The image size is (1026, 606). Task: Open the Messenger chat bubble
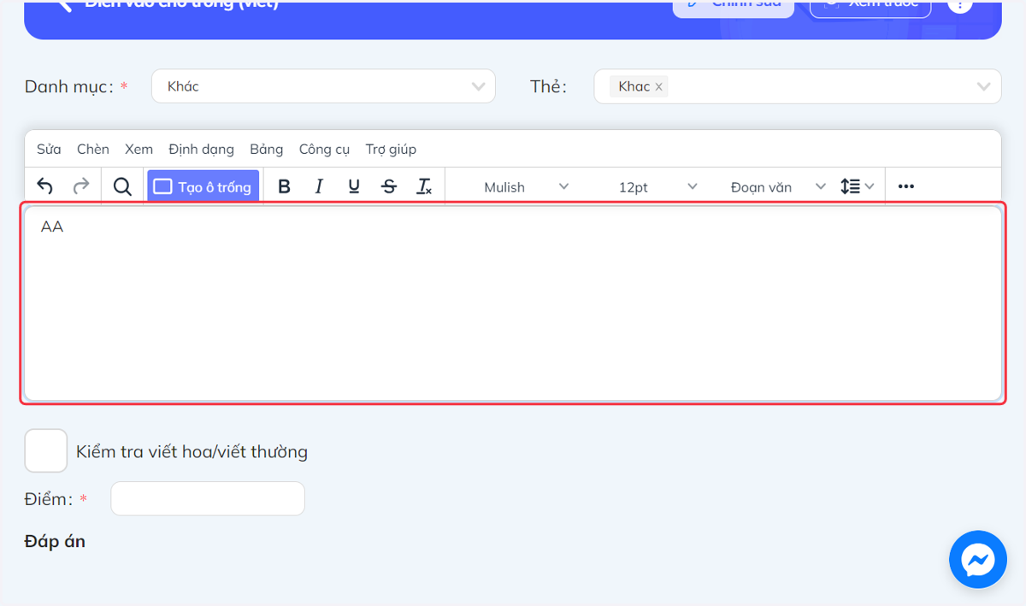(977, 560)
